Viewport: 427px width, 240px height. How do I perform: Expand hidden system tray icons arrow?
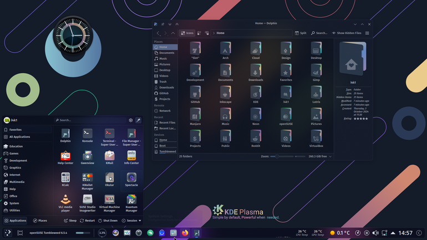[393, 233]
